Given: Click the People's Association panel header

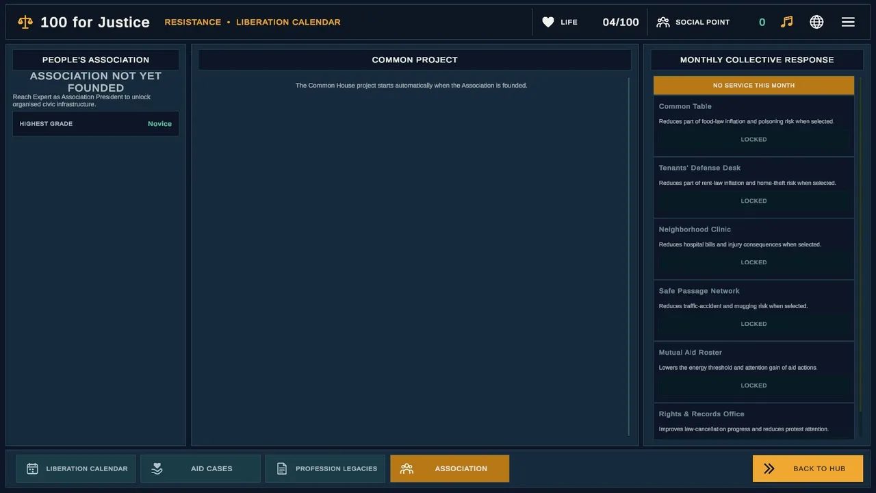Looking at the screenshot, I should pyautogui.click(x=96, y=60).
